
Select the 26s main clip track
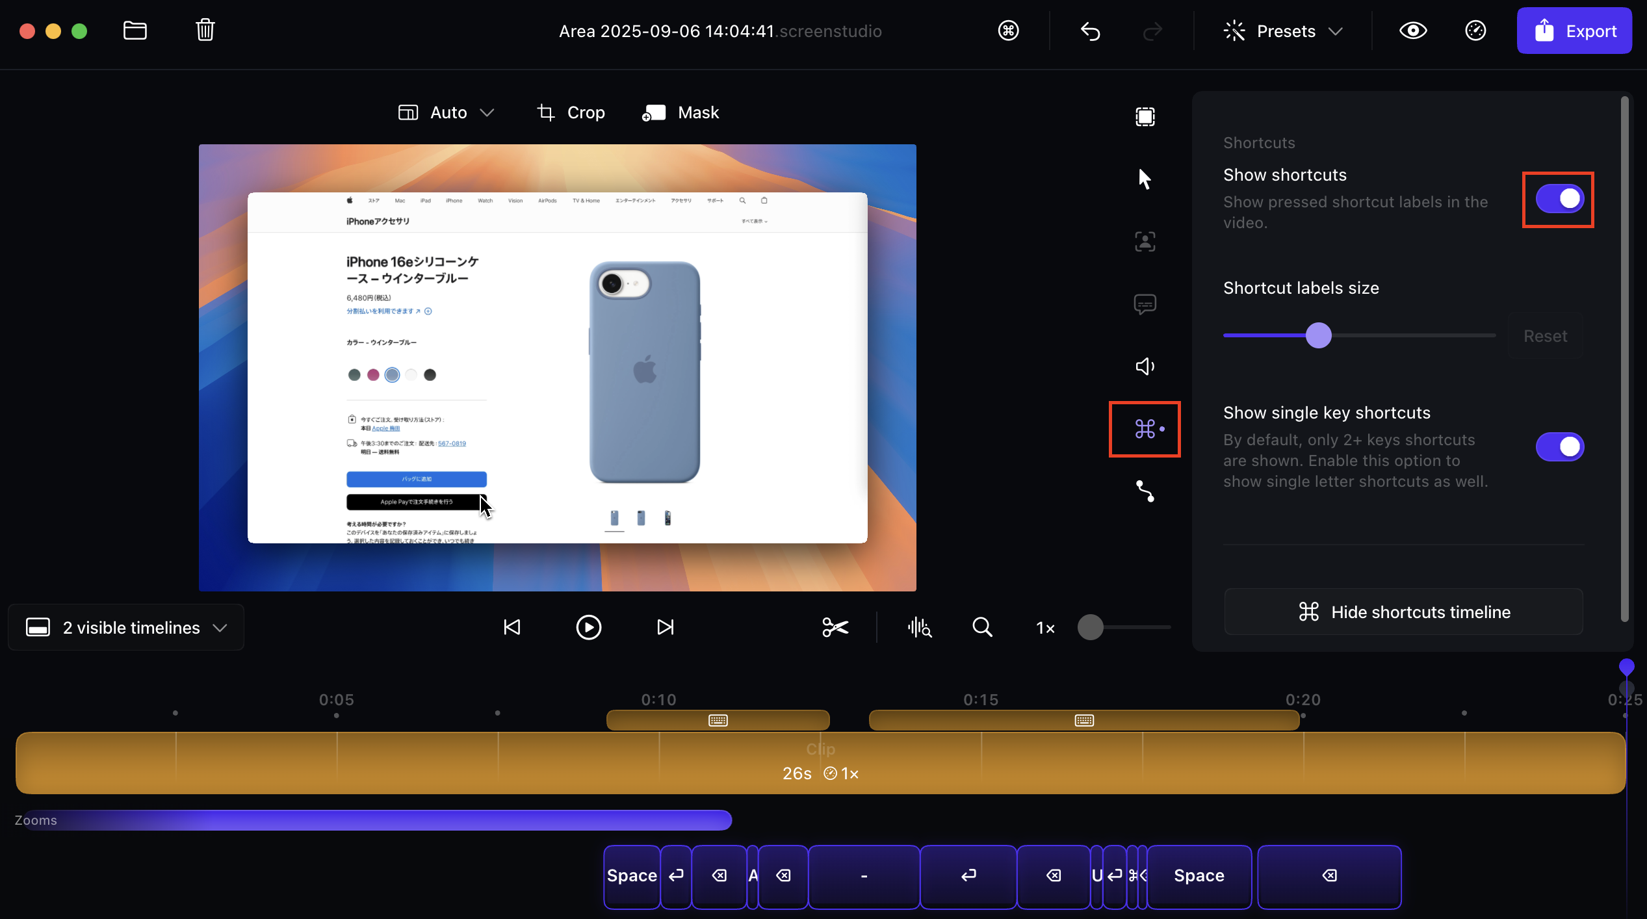tap(820, 763)
